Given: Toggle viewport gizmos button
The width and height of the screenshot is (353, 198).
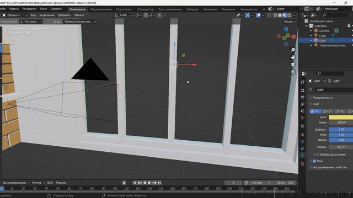Looking at the screenshot, I should pyautogui.click(x=248, y=15).
